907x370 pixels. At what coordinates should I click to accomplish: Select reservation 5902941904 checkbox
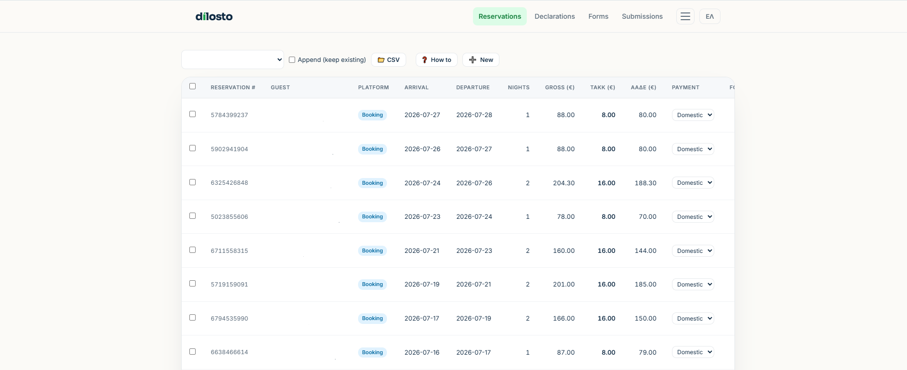click(193, 148)
